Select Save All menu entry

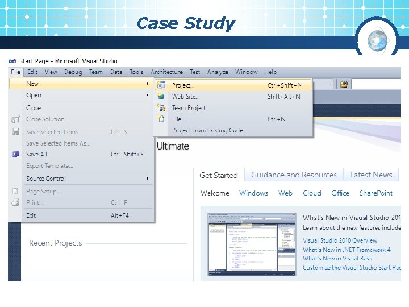point(81,154)
